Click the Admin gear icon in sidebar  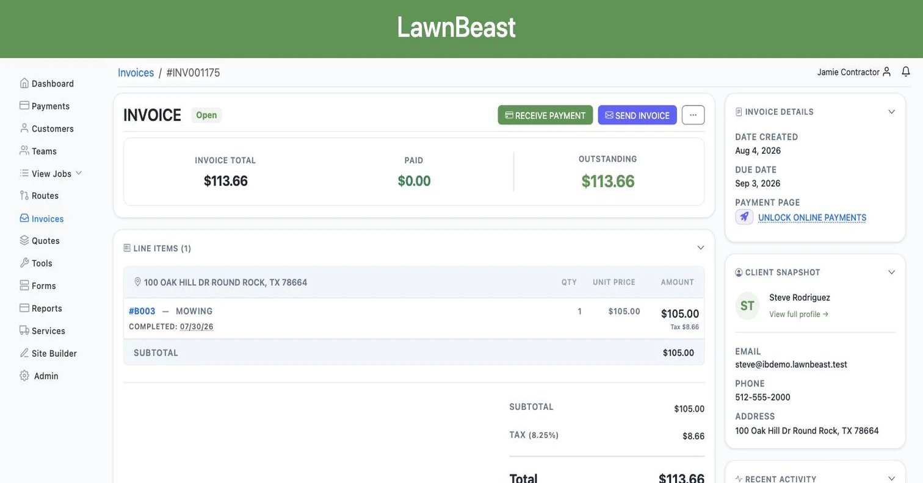tap(24, 376)
